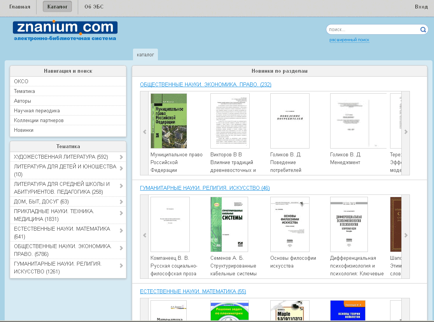Select ОБЩЕСТВЕННЫЕ НАУКИ. ЭКОНОМИКА. ПРАВО. (5786) text
This screenshot has width=434, height=322.
click(63, 250)
